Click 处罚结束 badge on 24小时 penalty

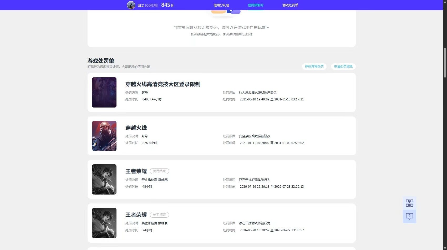(159, 215)
